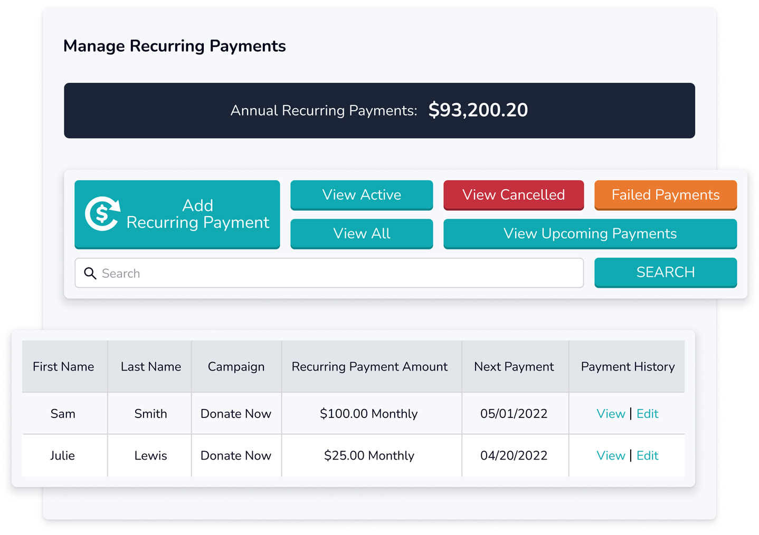This screenshot has width=759, height=535.
Task: Click the recurring dollar cycle icon
Action: [102, 213]
